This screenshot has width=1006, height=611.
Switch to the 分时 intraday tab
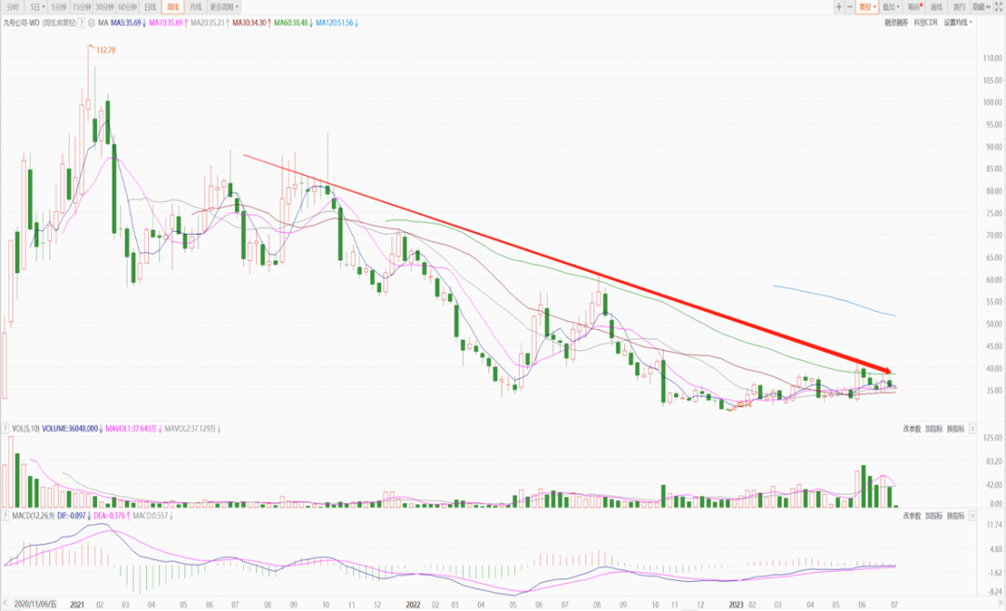(x=13, y=7)
